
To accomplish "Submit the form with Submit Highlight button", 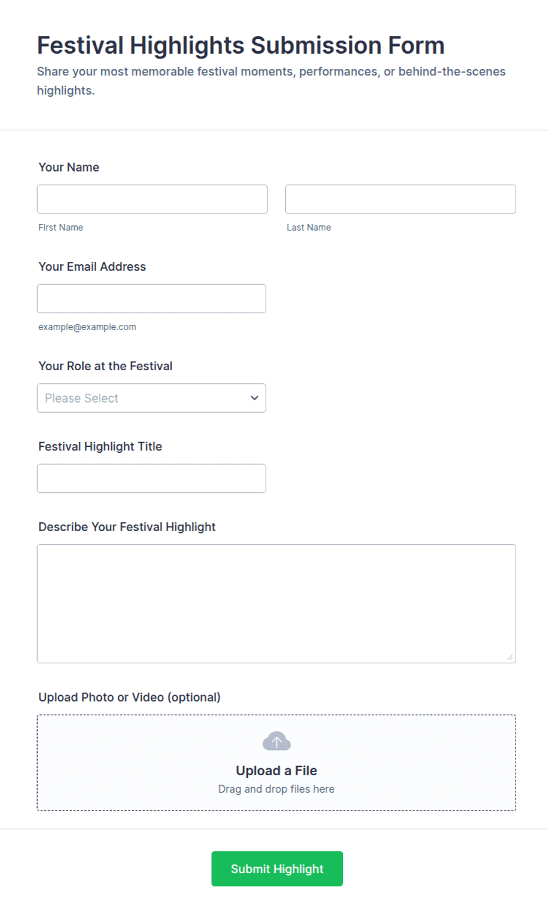I will [277, 868].
